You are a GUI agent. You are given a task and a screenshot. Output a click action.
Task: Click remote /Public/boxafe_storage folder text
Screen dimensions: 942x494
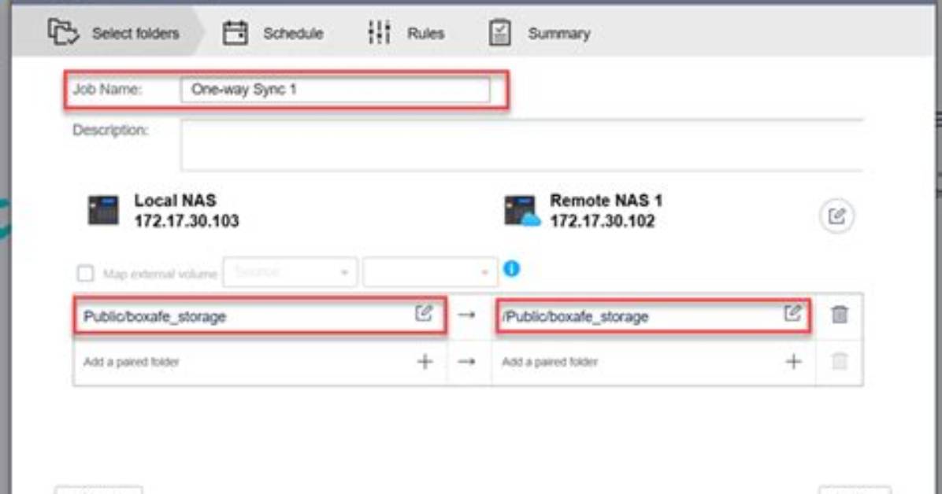[x=576, y=316]
